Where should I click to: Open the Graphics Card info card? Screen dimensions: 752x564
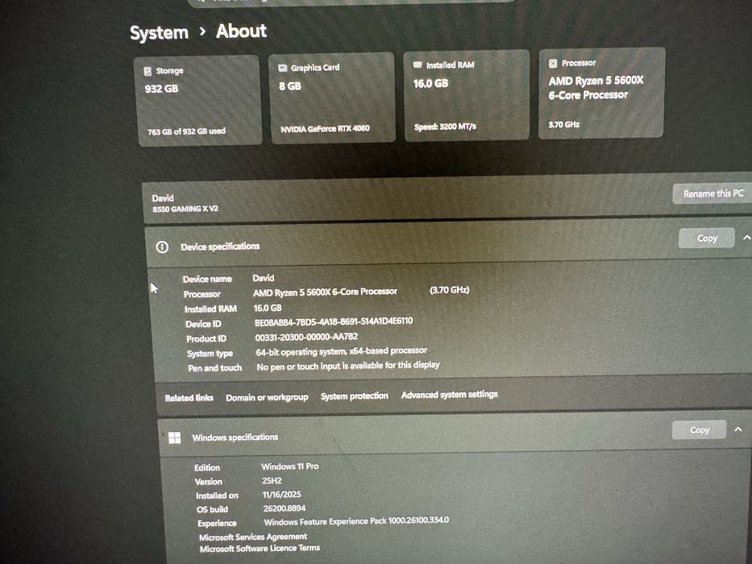click(332, 97)
